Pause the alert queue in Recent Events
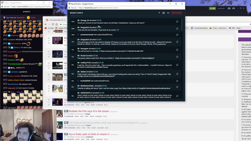This screenshot has height=141, width=251. [164, 13]
